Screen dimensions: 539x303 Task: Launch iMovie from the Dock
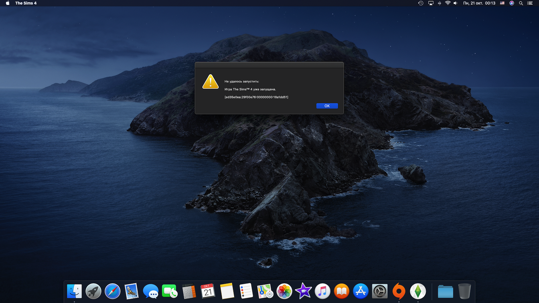click(x=303, y=291)
